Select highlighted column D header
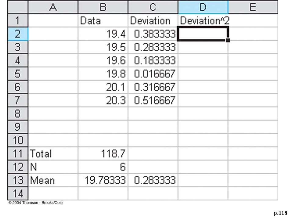Screen dimensions: 293x220 (203, 7)
